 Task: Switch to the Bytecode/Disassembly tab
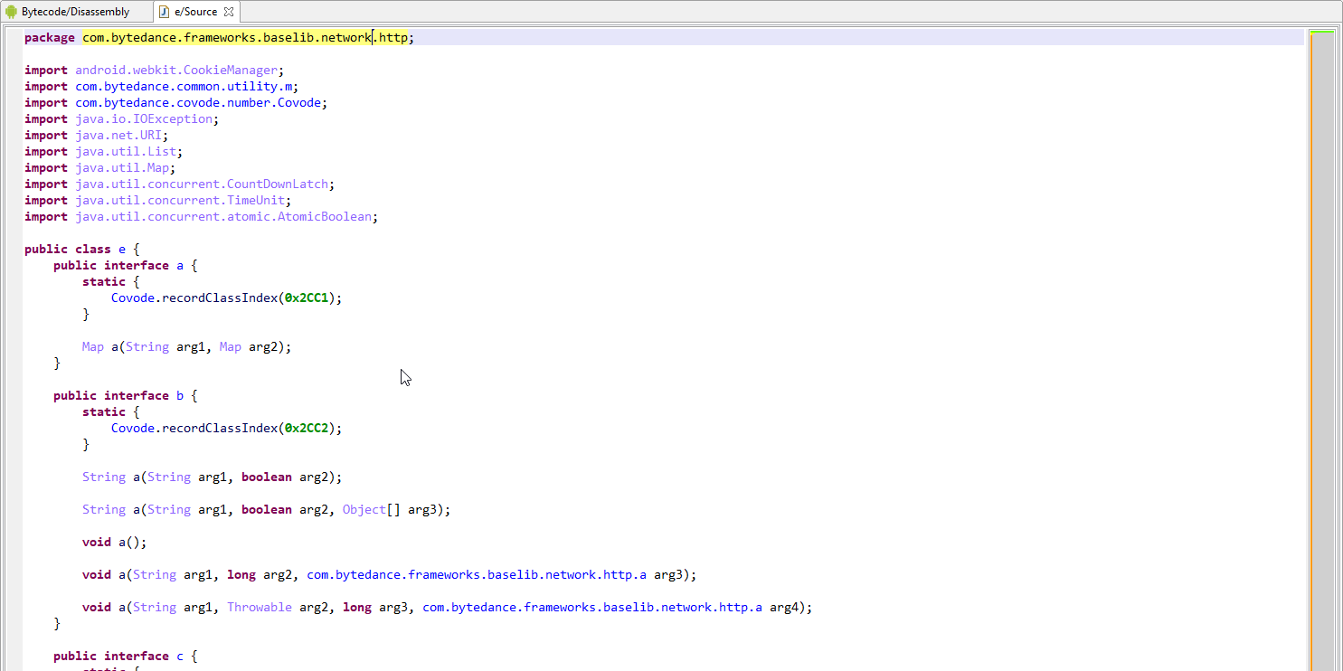coord(69,12)
